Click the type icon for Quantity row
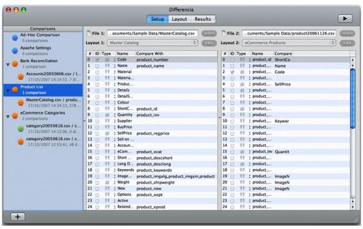 pyautogui.click(x=107, y=115)
